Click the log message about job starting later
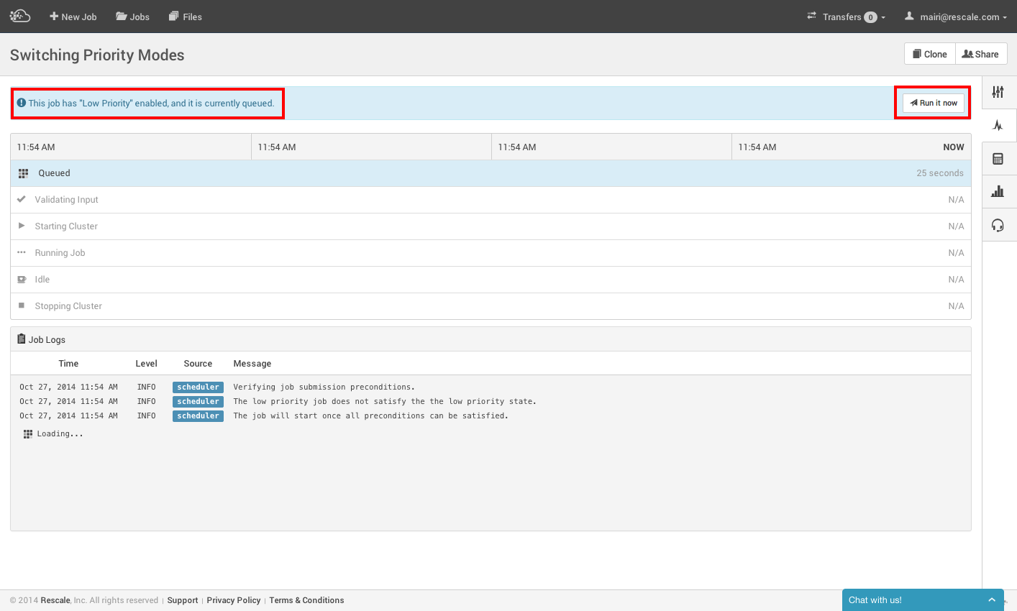Viewport: 1017px width, 611px height. (x=370, y=416)
